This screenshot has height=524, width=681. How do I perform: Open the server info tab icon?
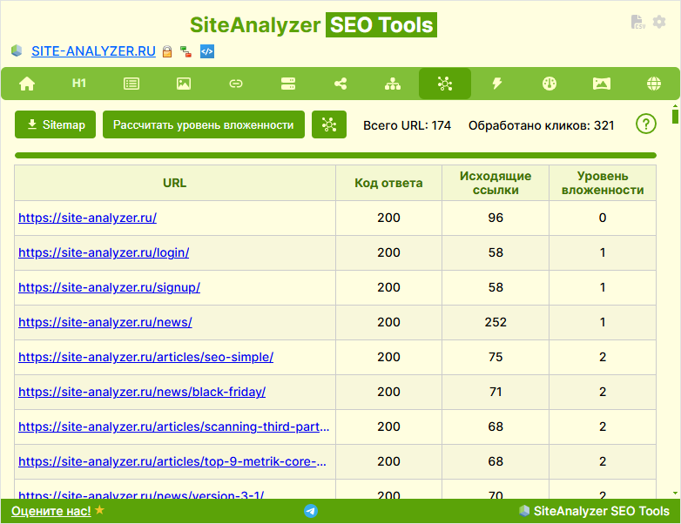[x=288, y=84]
